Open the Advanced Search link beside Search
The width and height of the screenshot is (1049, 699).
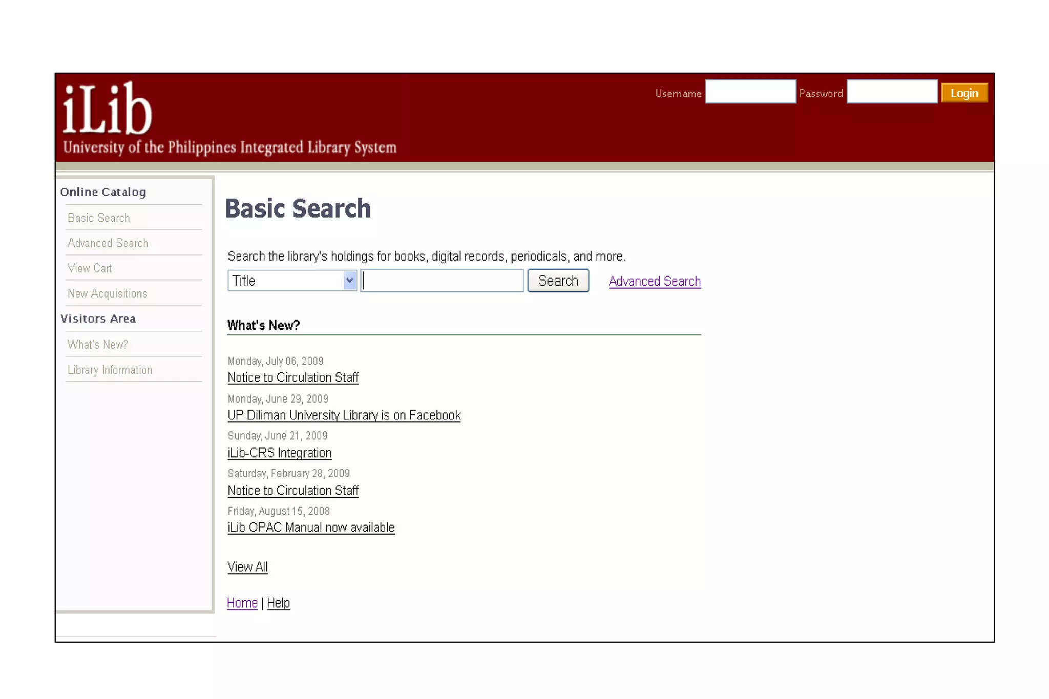(x=654, y=281)
